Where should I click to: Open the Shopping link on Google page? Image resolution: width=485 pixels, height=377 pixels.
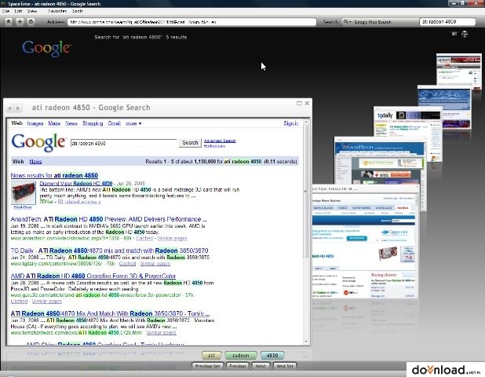click(93, 123)
